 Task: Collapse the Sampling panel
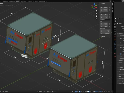120,34
